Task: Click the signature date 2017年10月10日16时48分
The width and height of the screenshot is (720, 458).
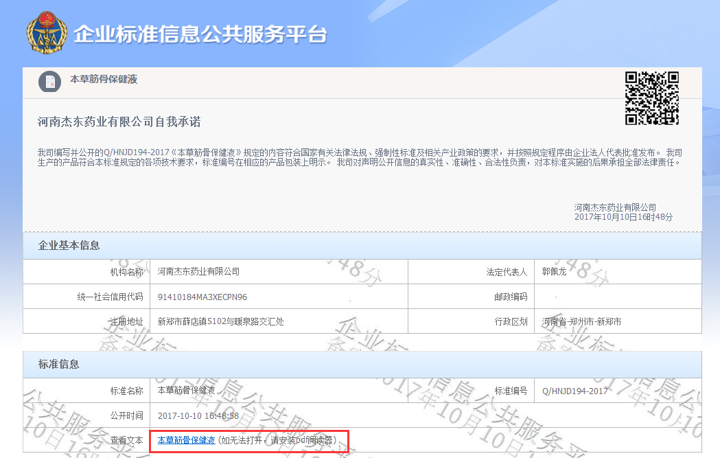Action: 624,217
